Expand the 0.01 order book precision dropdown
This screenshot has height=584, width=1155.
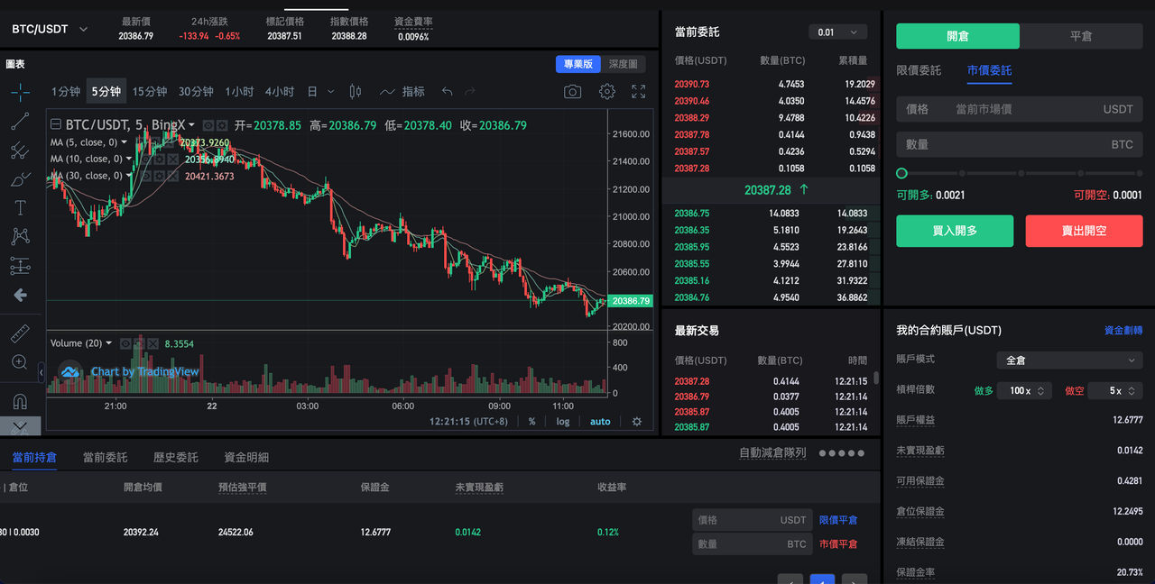(x=837, y=32)
